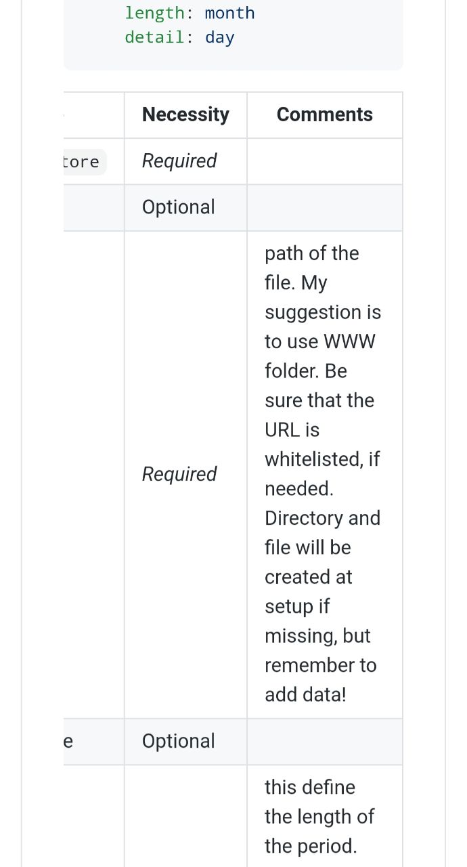
Task: Click the Comments column header
Action: click(325, 114)
